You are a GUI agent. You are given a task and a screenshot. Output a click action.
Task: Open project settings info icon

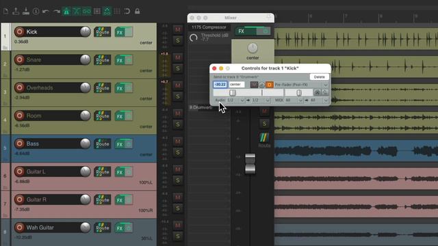(x=36, y=12)
